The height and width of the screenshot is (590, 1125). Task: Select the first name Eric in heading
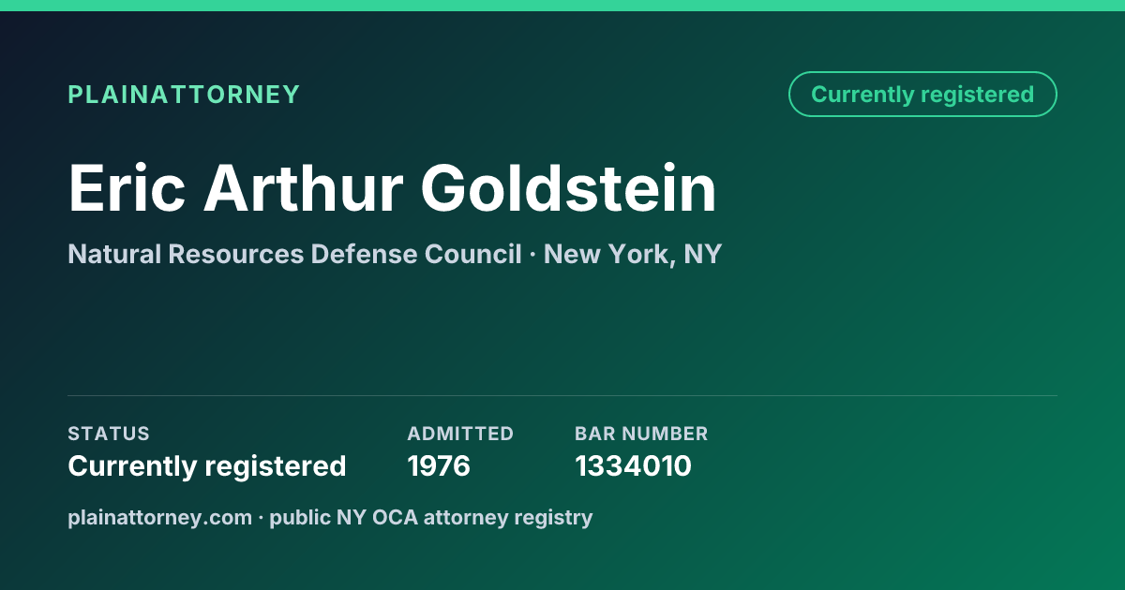click(x=127, y=188)
